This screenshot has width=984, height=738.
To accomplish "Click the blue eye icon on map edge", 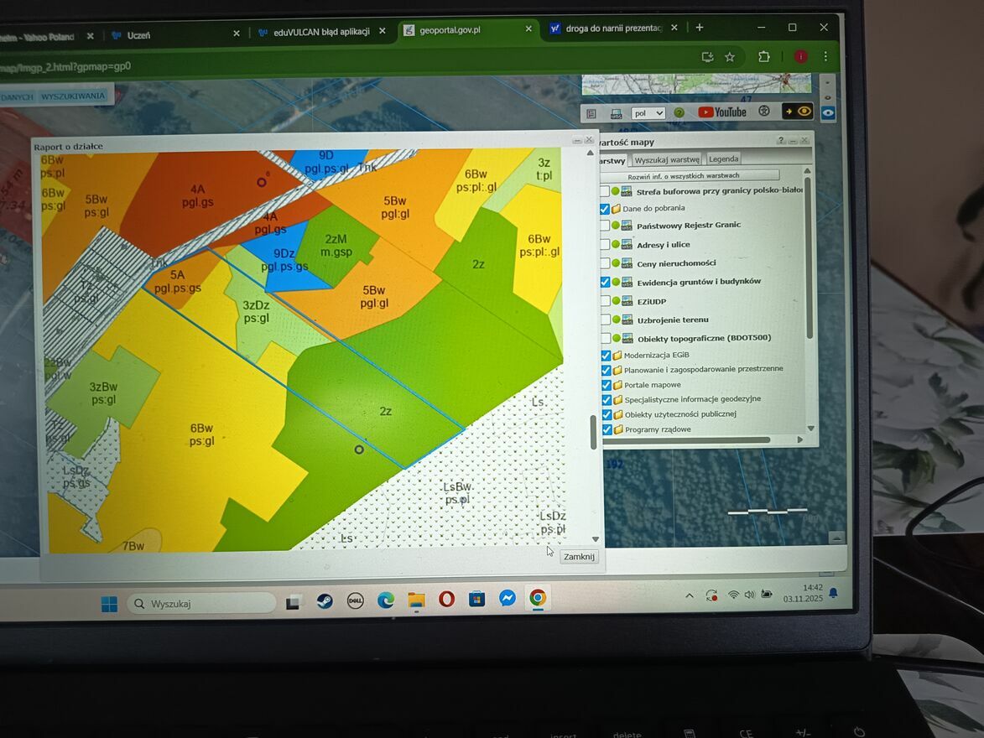I will (x=827, y=112).
